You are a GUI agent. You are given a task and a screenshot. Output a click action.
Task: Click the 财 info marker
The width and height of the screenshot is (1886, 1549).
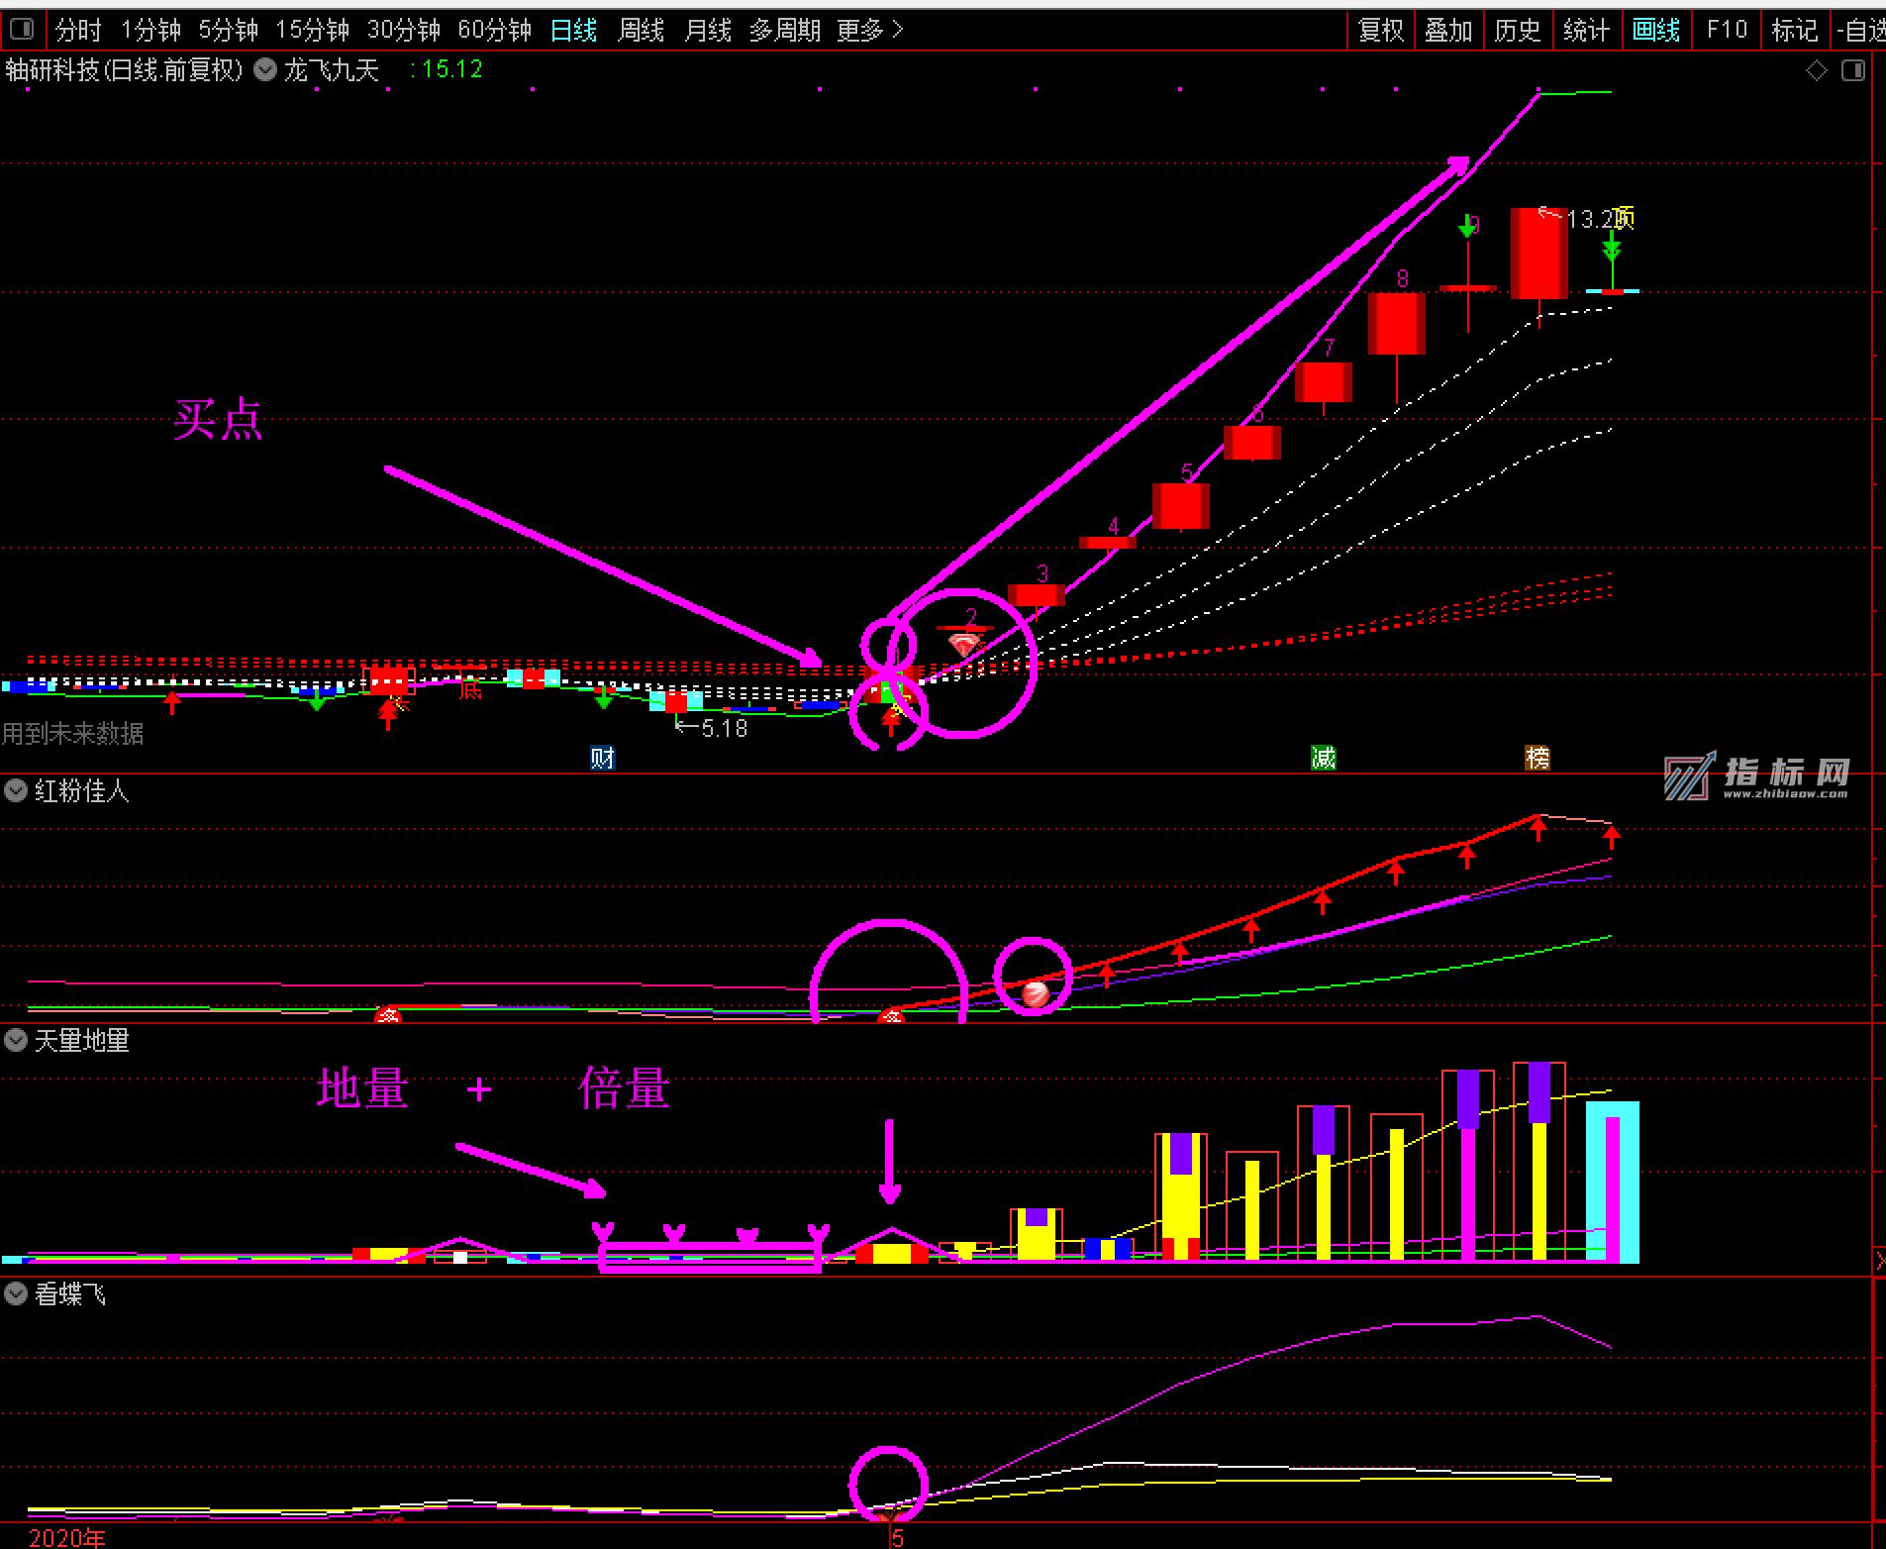603,759
